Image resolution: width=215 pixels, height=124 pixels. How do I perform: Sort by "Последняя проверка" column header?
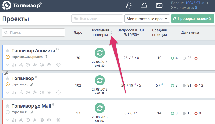click(x=100, y=32)
